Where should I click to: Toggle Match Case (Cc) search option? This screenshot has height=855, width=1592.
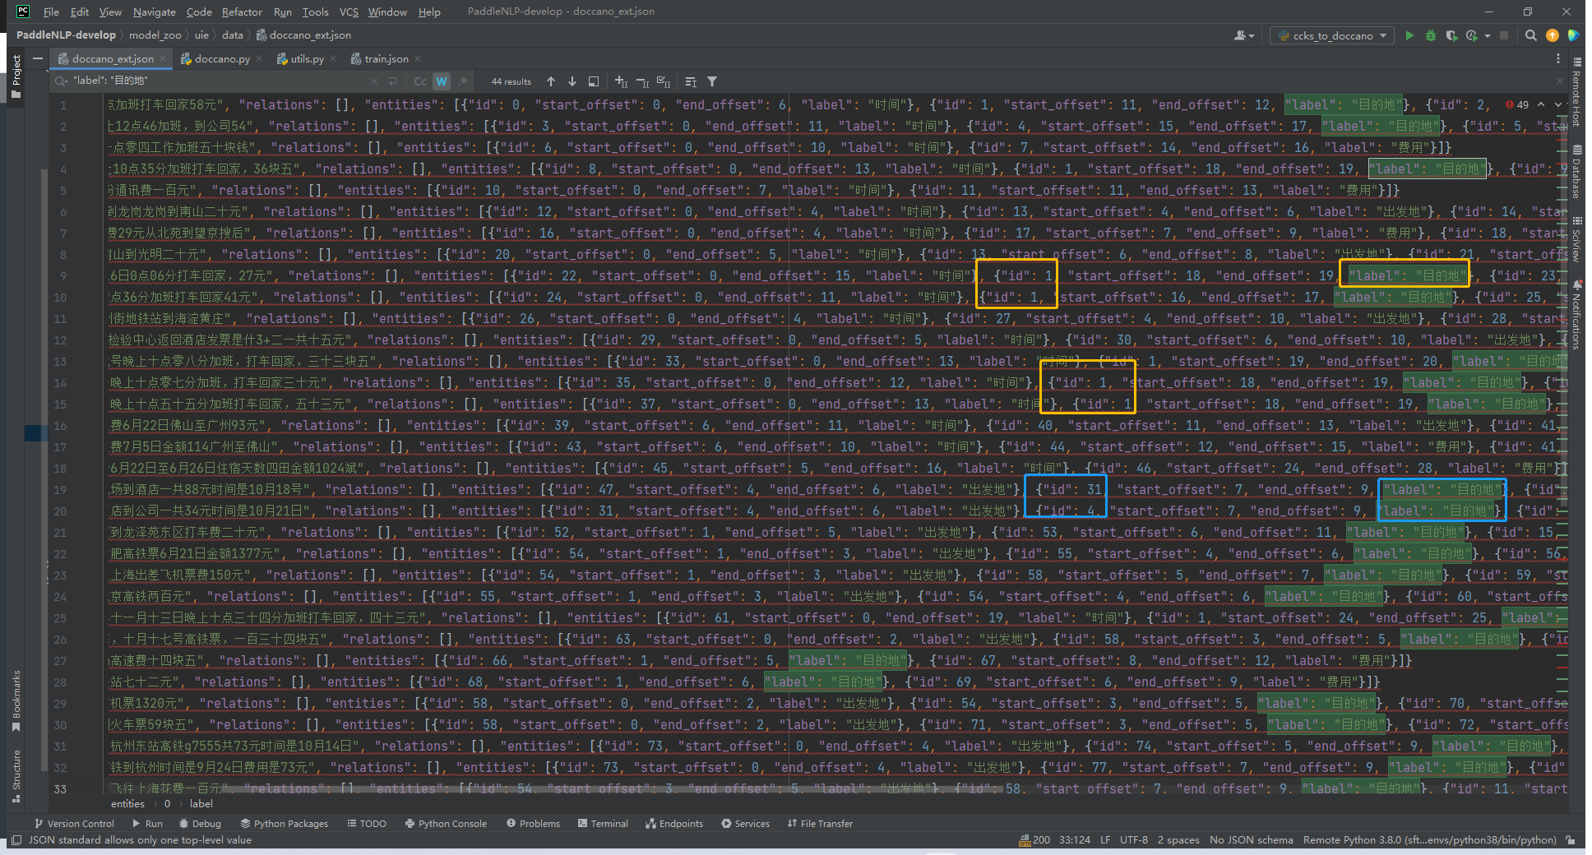pyautogui.click(x=420, y=81)
